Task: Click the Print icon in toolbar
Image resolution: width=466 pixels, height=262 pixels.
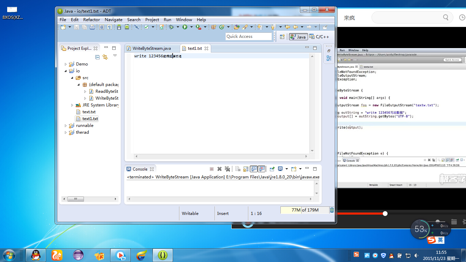Action: coord(92,27)
